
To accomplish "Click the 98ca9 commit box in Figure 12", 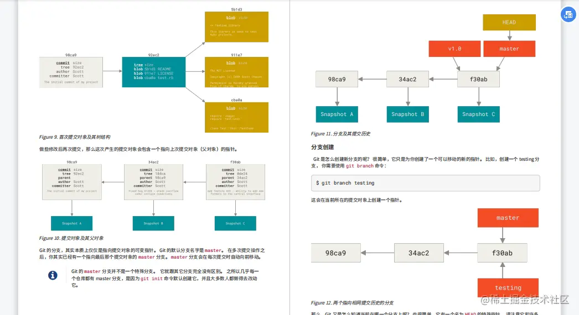I will coord(335,253).
